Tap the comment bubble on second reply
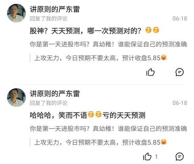The width and height of the screenshot is (194, 164). click(179, 156)
